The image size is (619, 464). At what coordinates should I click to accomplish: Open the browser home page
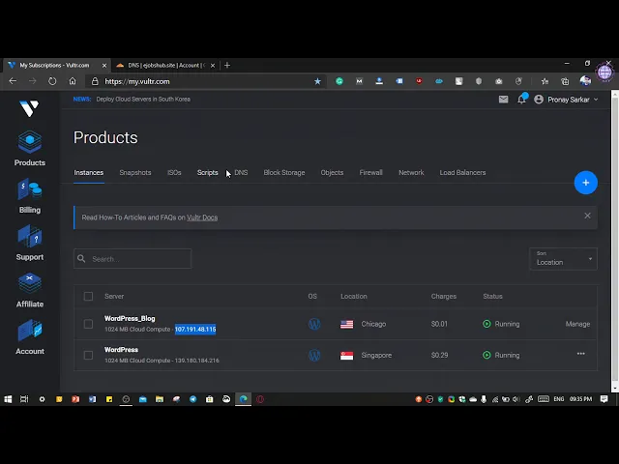[x=73, y=81]
